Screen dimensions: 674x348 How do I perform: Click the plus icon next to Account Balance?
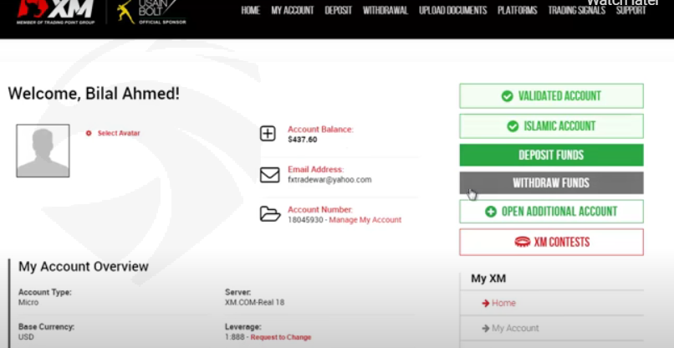[268, 134]
